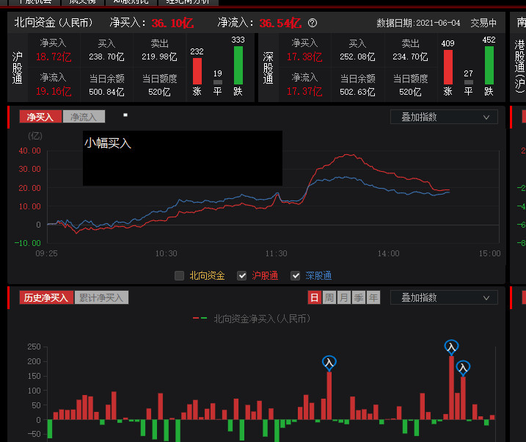Screen dimensions: 526x442
Task: Select the 净买入 tab
Action: pos(40,117)
